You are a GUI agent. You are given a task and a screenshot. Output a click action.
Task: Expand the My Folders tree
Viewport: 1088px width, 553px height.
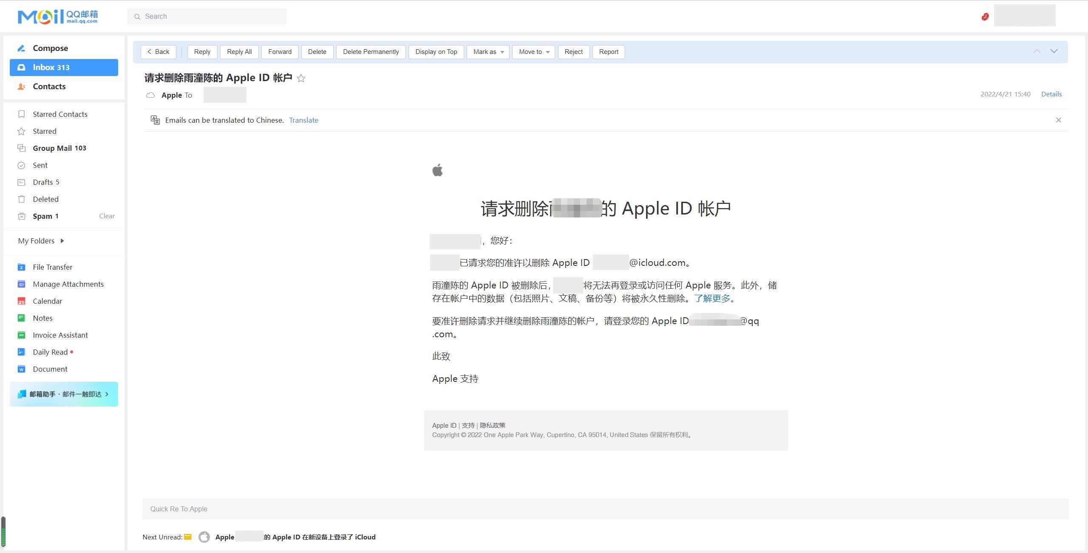click(x=62, y=241)
